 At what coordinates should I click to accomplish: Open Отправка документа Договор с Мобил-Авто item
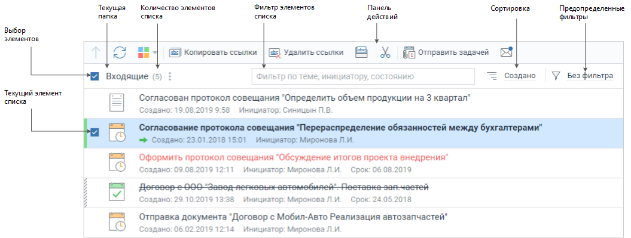(x=293, y=217)
